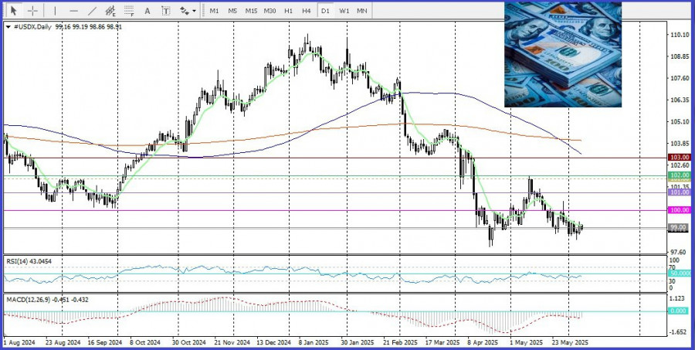Click the dollar bills image thumbnail
The width and height of the screenshot is (695, 350).
tap(563, 55)
